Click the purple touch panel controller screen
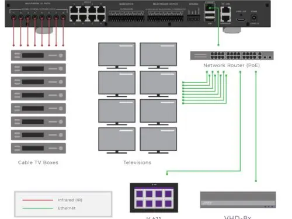This screenshot has width=292, height=219. pyautogui.click(x=154, y=198)
